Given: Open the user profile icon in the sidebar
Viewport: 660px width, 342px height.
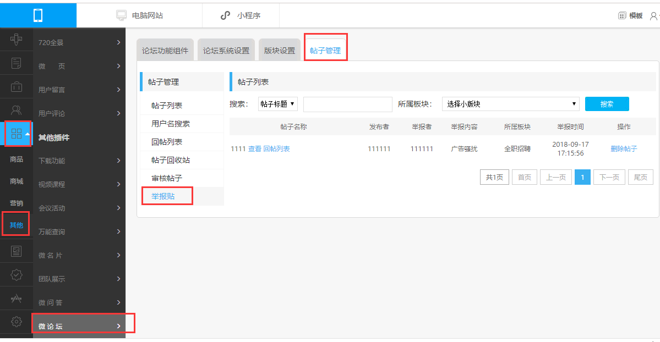Looking at the screenshot, I should click(x=16, y=110).
